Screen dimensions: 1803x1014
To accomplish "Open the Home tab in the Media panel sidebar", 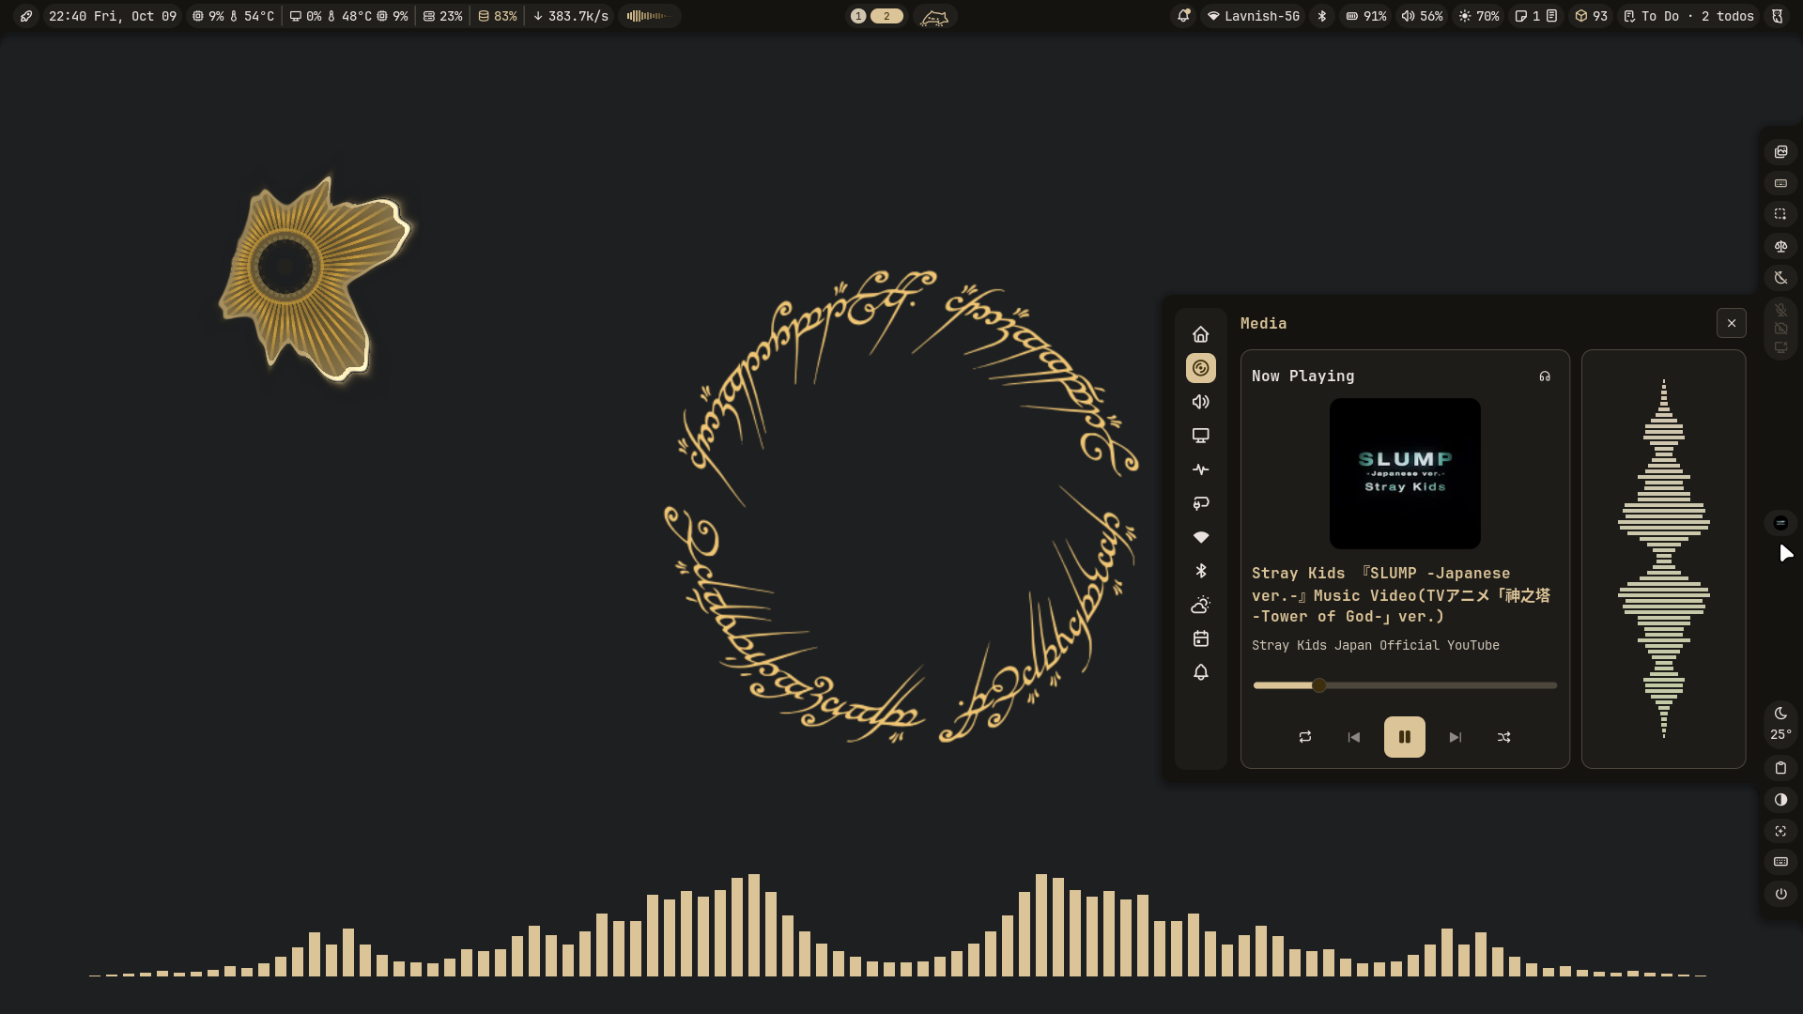I will point(1200,334).
